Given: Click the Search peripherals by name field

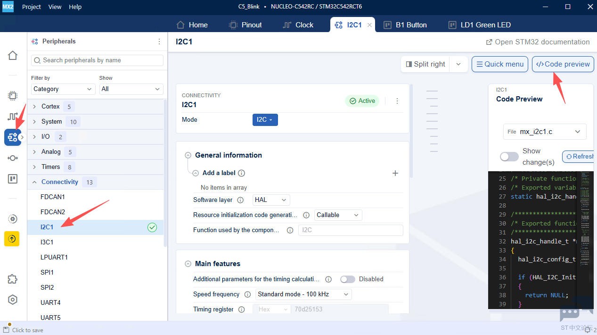Looking at the screenshot, I should tap(97, 60).
